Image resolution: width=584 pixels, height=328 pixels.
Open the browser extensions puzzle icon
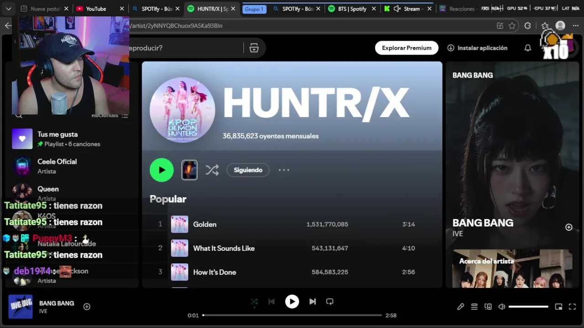click(528, 26)
